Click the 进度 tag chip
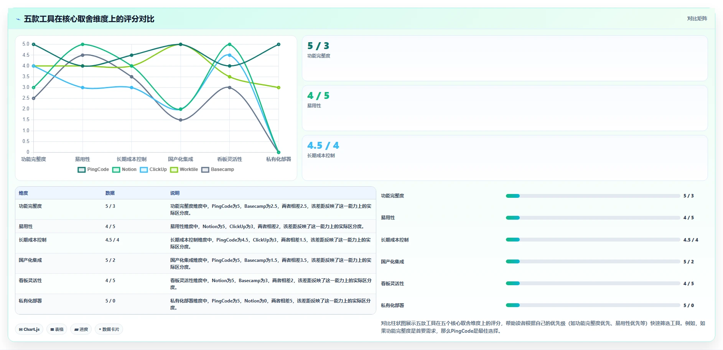723x350 pixels. pyautogui.click(x=81, y=329)
